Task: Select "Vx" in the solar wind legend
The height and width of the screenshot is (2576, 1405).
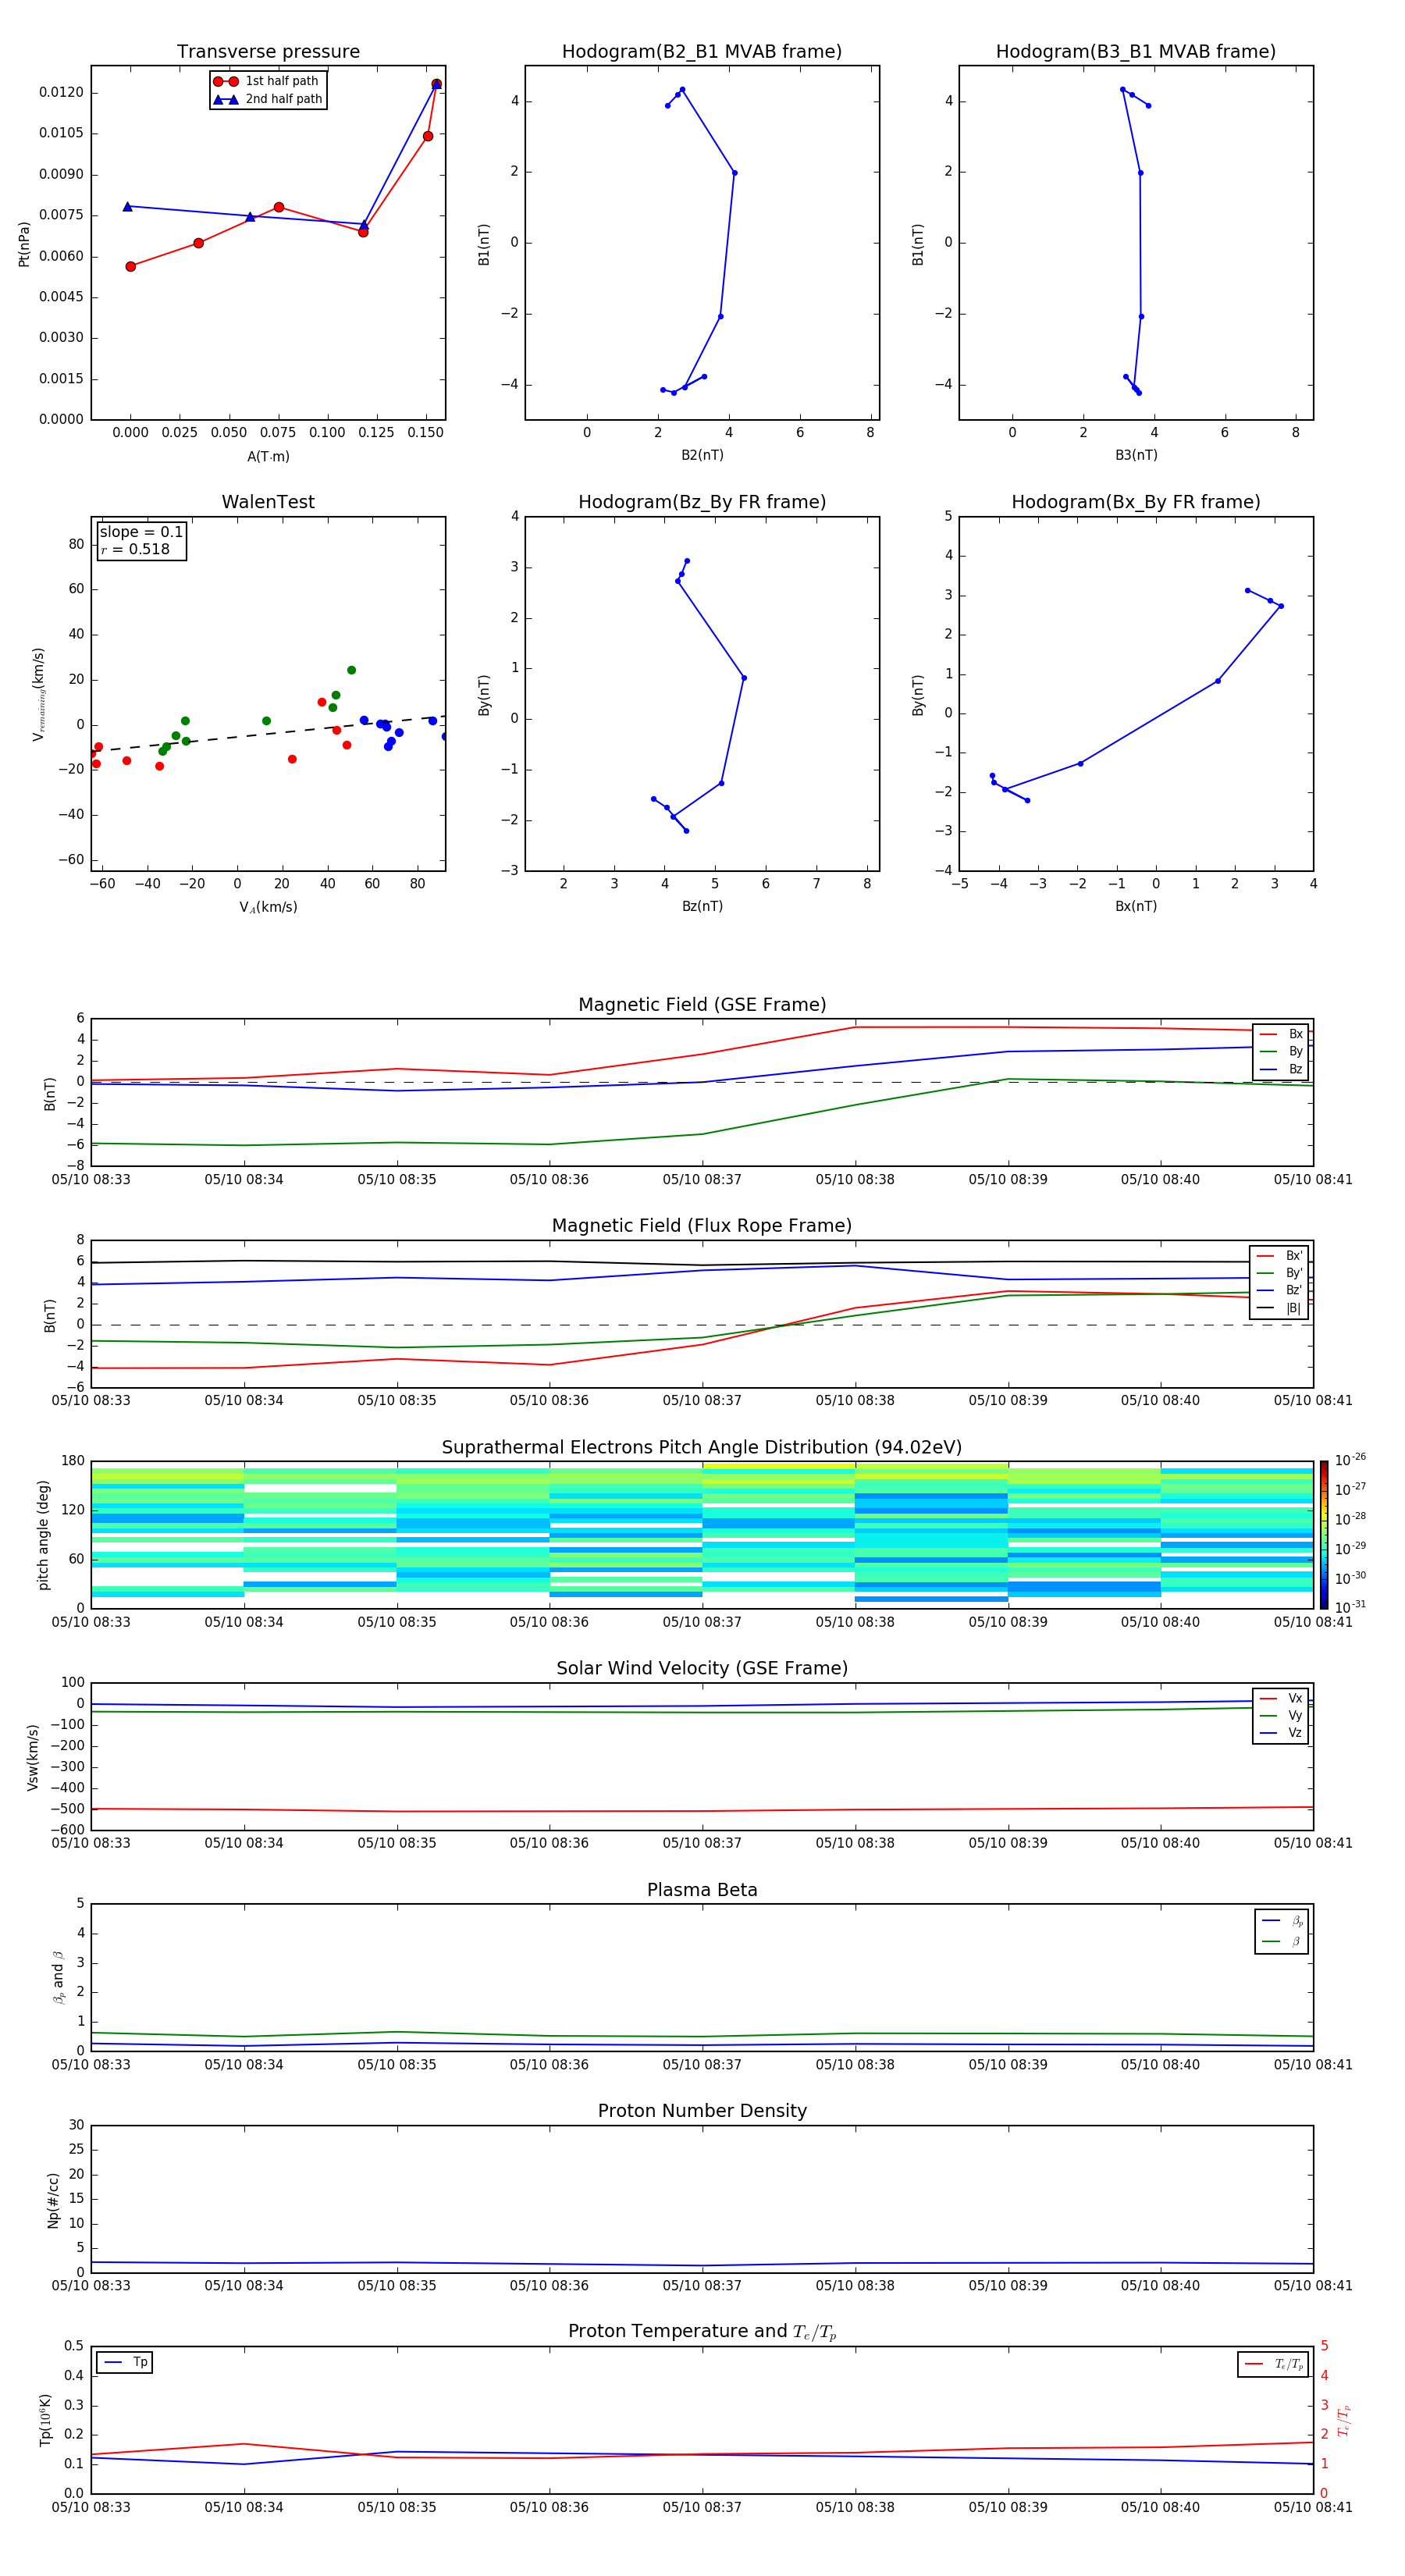Action: point(1281,1698)
